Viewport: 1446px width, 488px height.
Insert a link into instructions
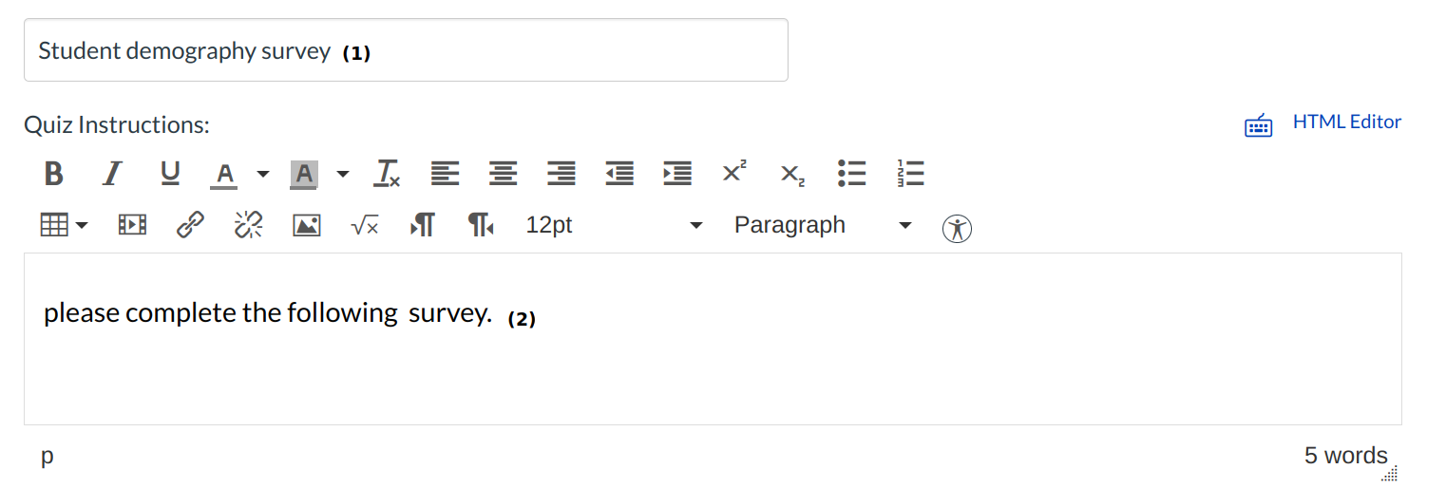pyautogui.click(x=191, y=225)
